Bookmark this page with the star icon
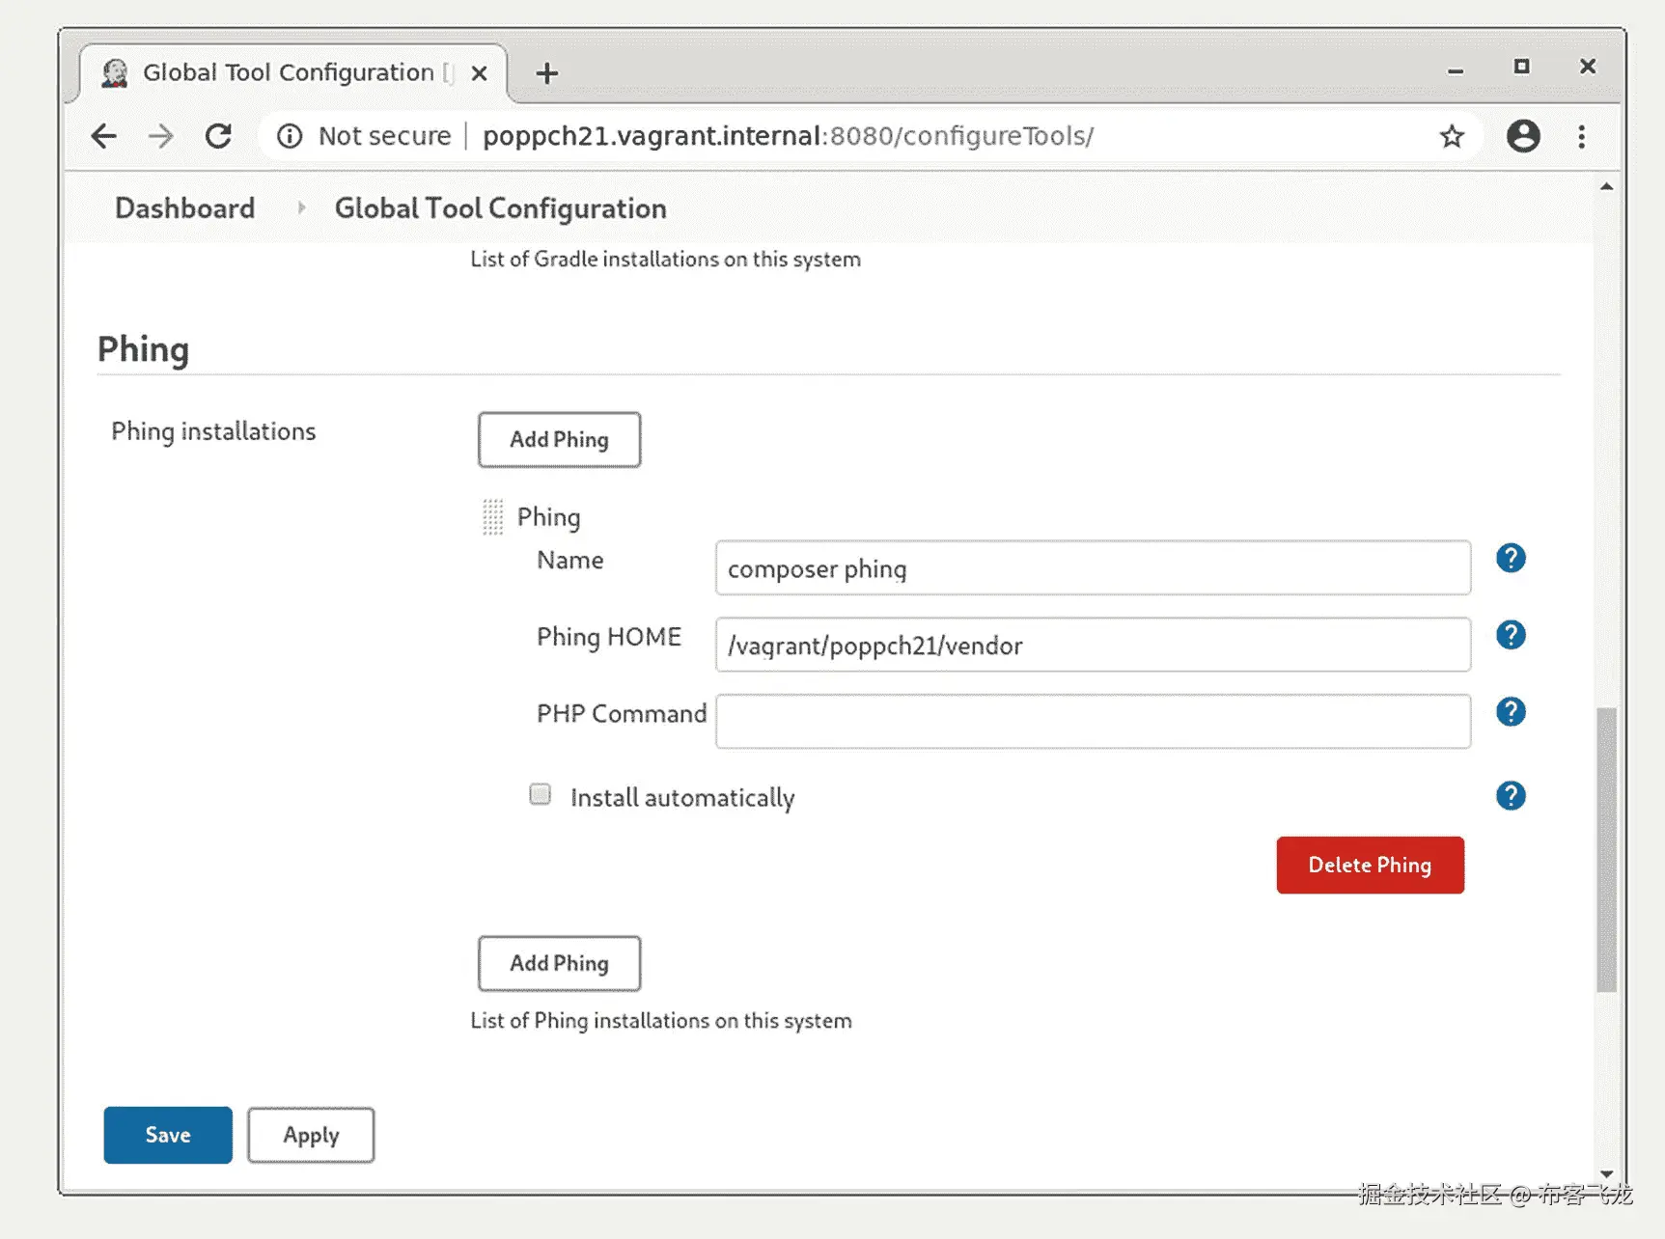Image resolution: width=1665 pixels, height=1239 pixels. tap(1452, 136)
